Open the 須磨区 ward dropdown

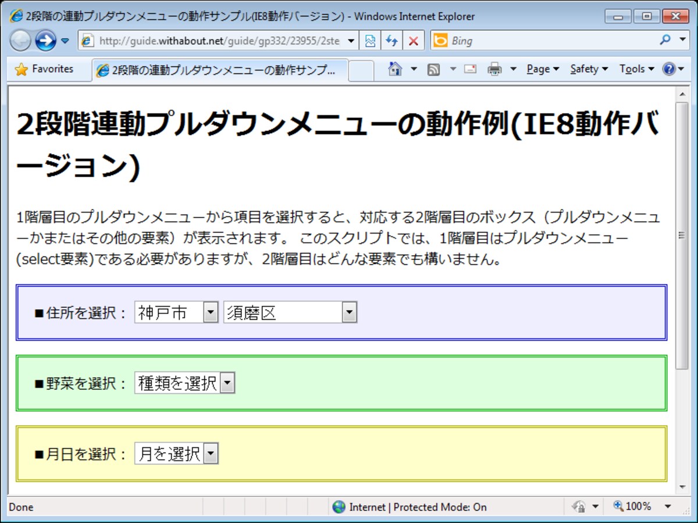(x=290, y=313)
